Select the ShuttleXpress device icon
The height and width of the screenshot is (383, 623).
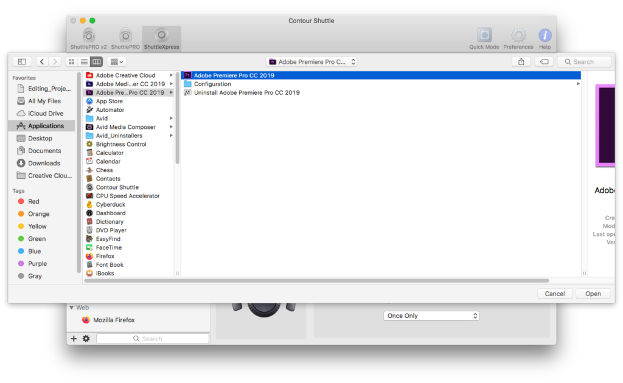tap(161, 38)
